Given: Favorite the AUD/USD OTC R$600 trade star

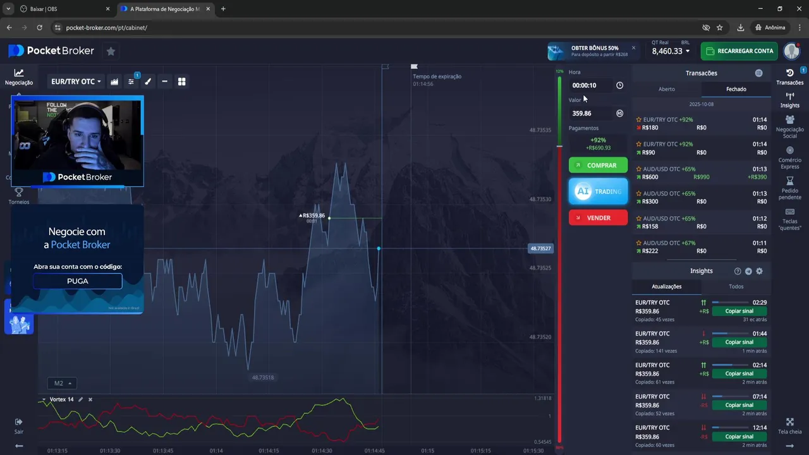Looking at the screenshot, I should pyautogui.click(x=639, y=169).
